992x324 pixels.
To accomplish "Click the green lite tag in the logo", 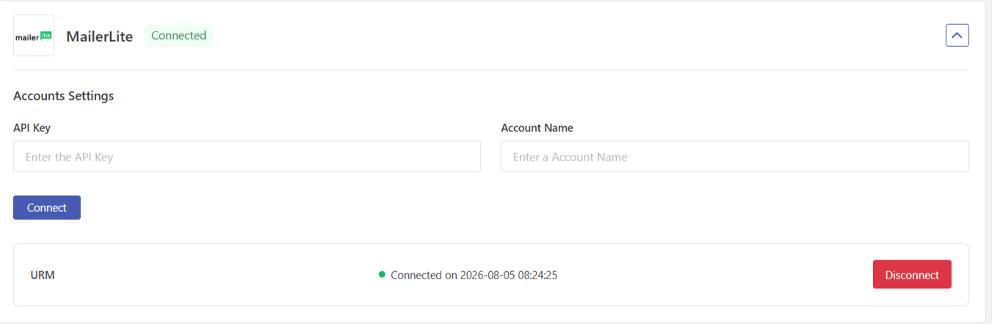I will (46, 34).
